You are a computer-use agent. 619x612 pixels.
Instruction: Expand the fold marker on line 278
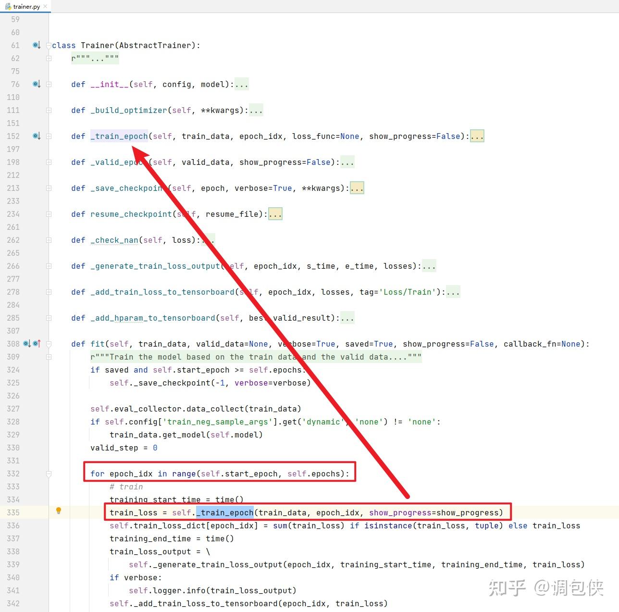pyautogui.click(x=49, y=292)
